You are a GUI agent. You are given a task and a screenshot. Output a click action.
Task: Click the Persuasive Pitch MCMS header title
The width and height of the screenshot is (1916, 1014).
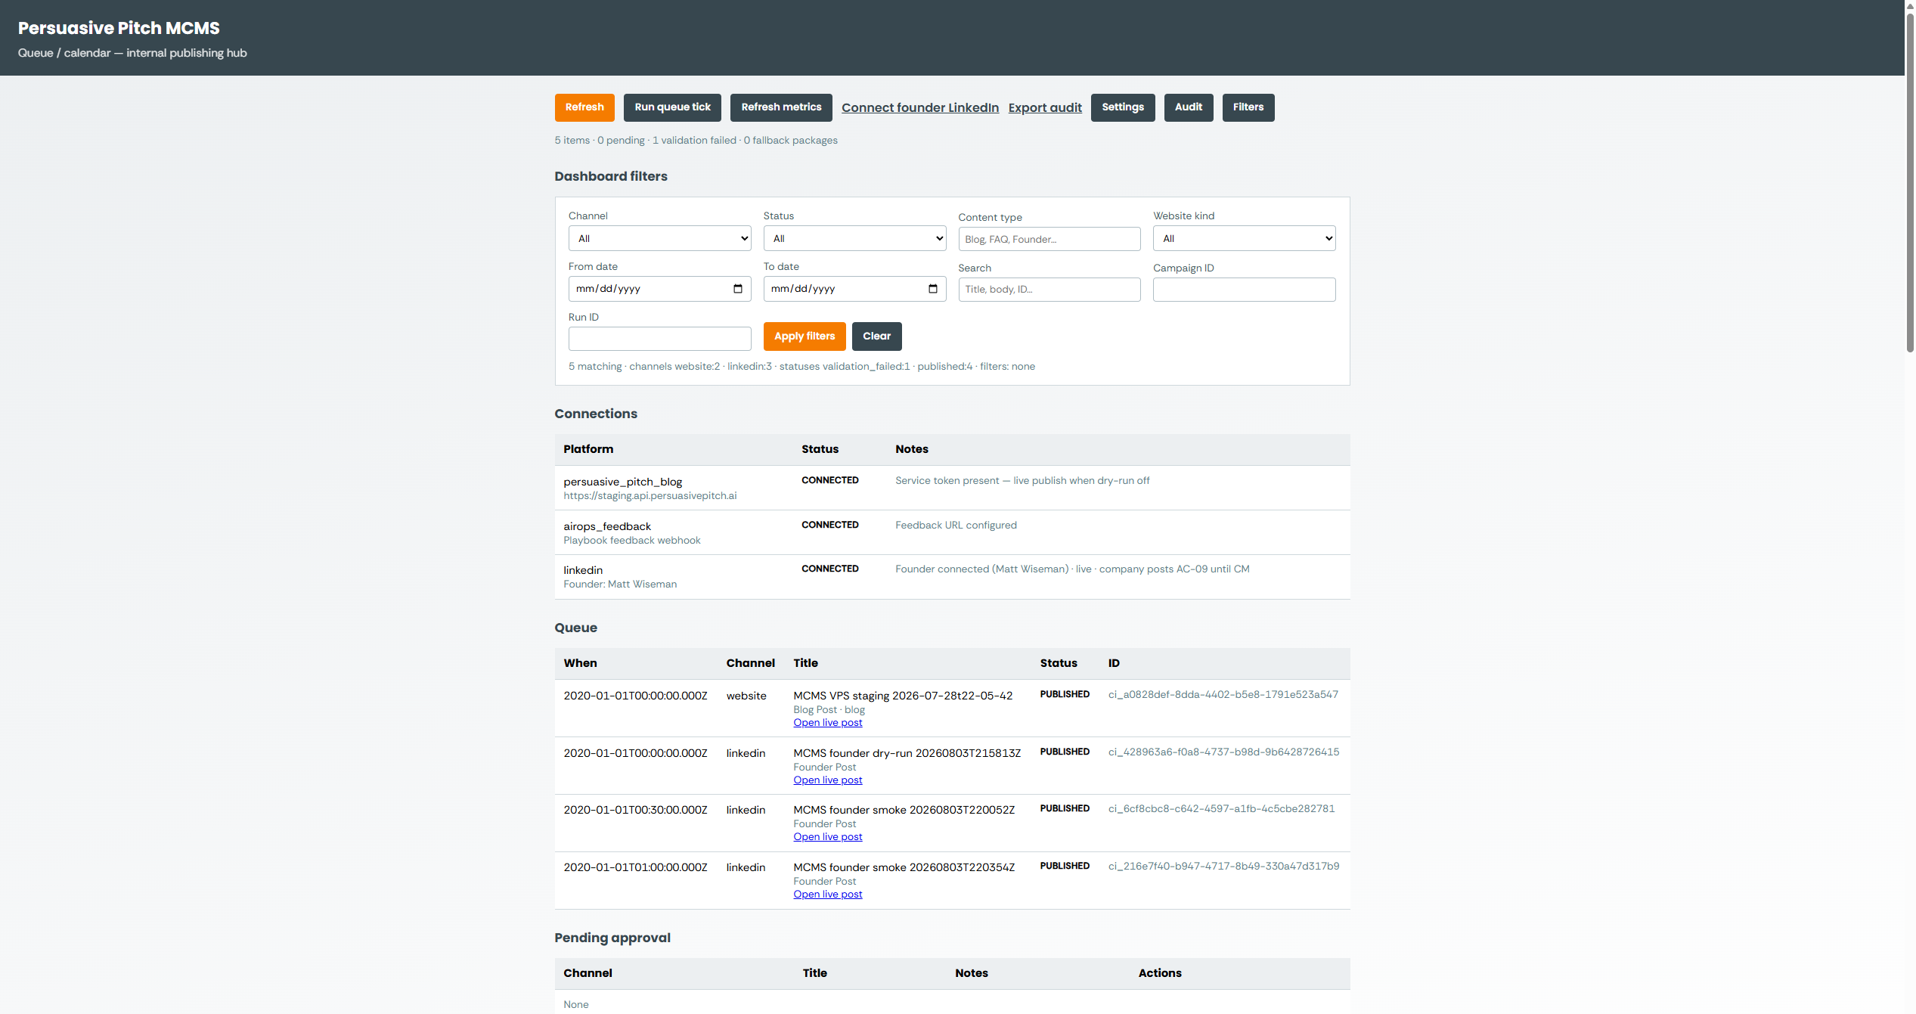(119, 28)
